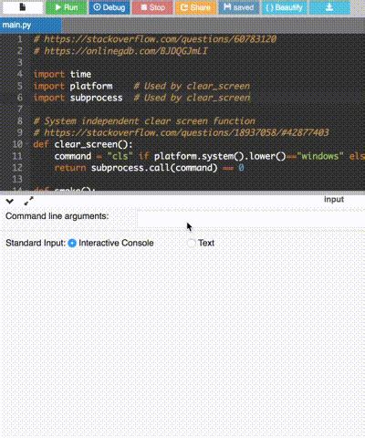Image resolution: width=365 pixels, height=438 pixels.
Task: Click 'Command line arguments:' label
Action: pyautogui.click(x=57, y=216)
